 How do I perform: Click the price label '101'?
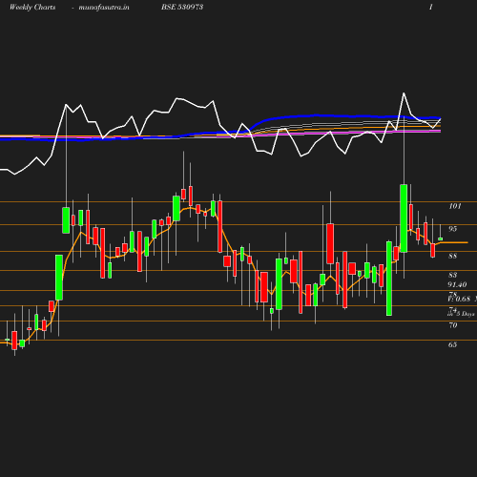click(x=455, y=206)
